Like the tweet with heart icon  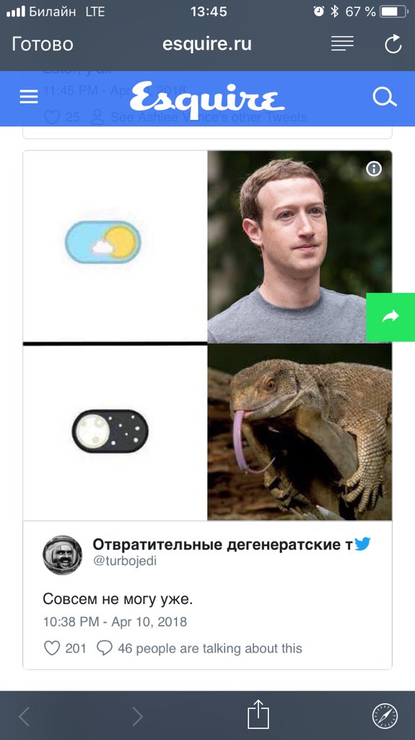(x=52, y=648)
